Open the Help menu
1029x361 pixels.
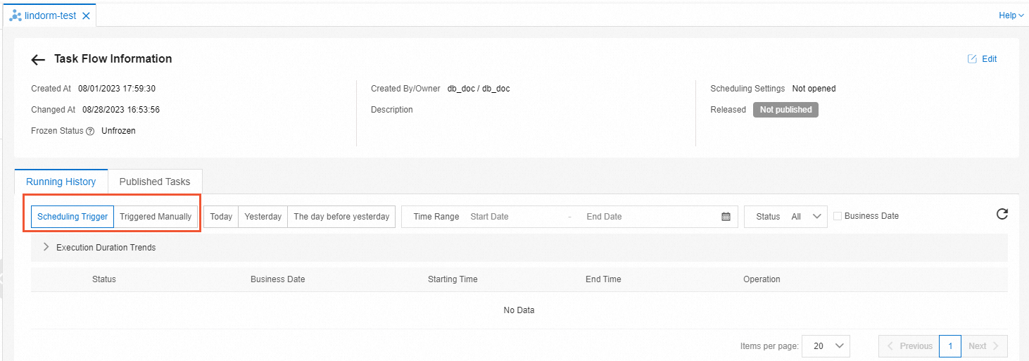1011,15
